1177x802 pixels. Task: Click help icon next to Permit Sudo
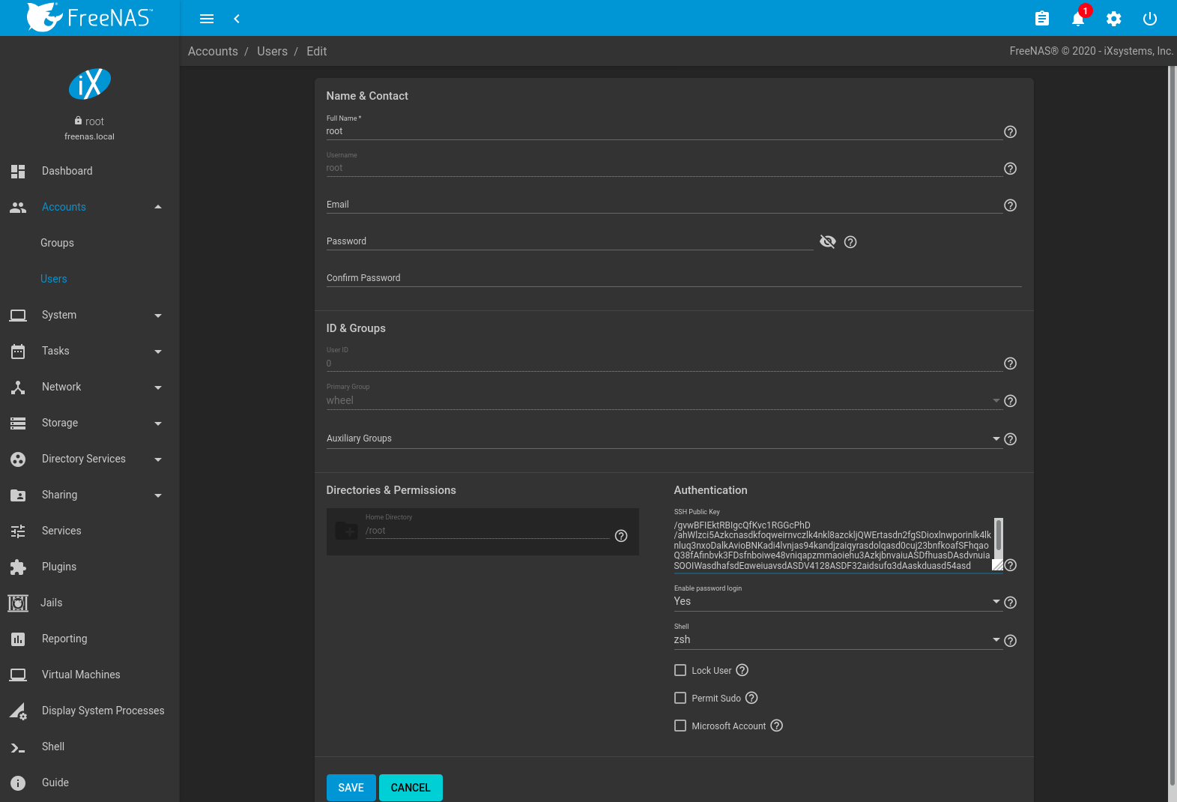point(751,698)
